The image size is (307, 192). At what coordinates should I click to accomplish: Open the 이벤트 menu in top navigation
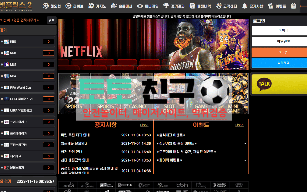pos(277,6)
